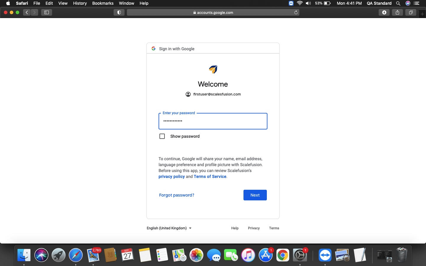
Task: Open the Bookmarks menu
Action: pyautogui.click(x=103, y=3)
